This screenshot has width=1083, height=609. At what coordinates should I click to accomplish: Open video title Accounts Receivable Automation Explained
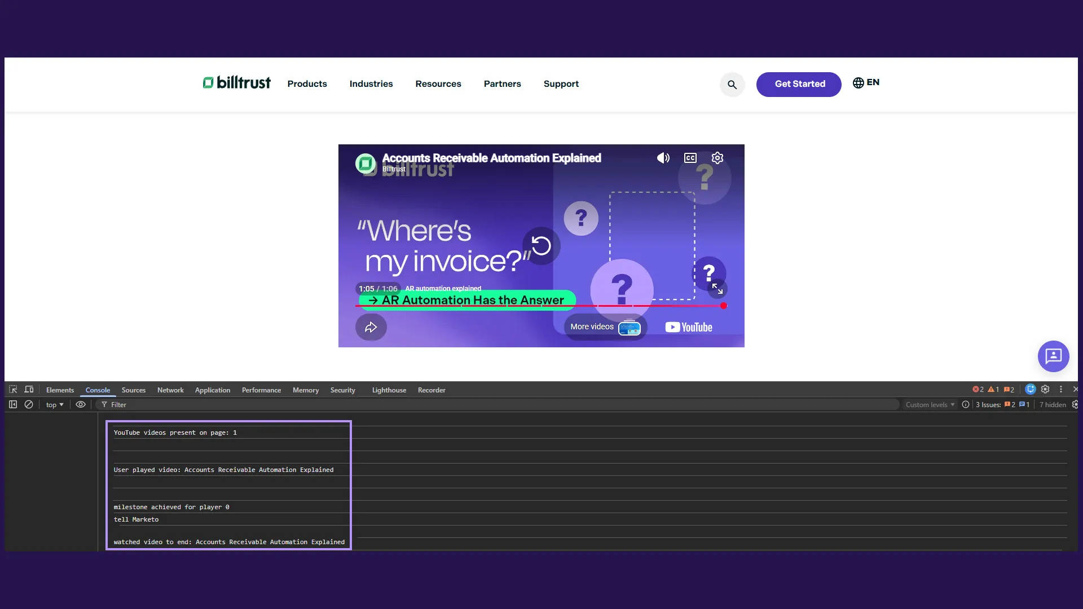491,158
